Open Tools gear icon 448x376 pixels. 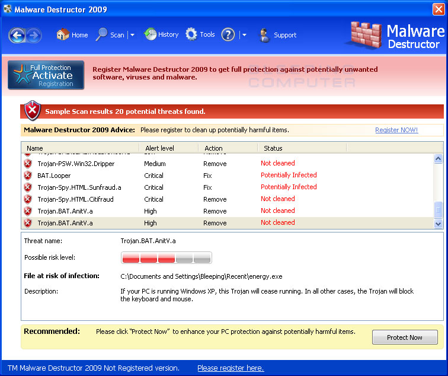coord(191,34)
